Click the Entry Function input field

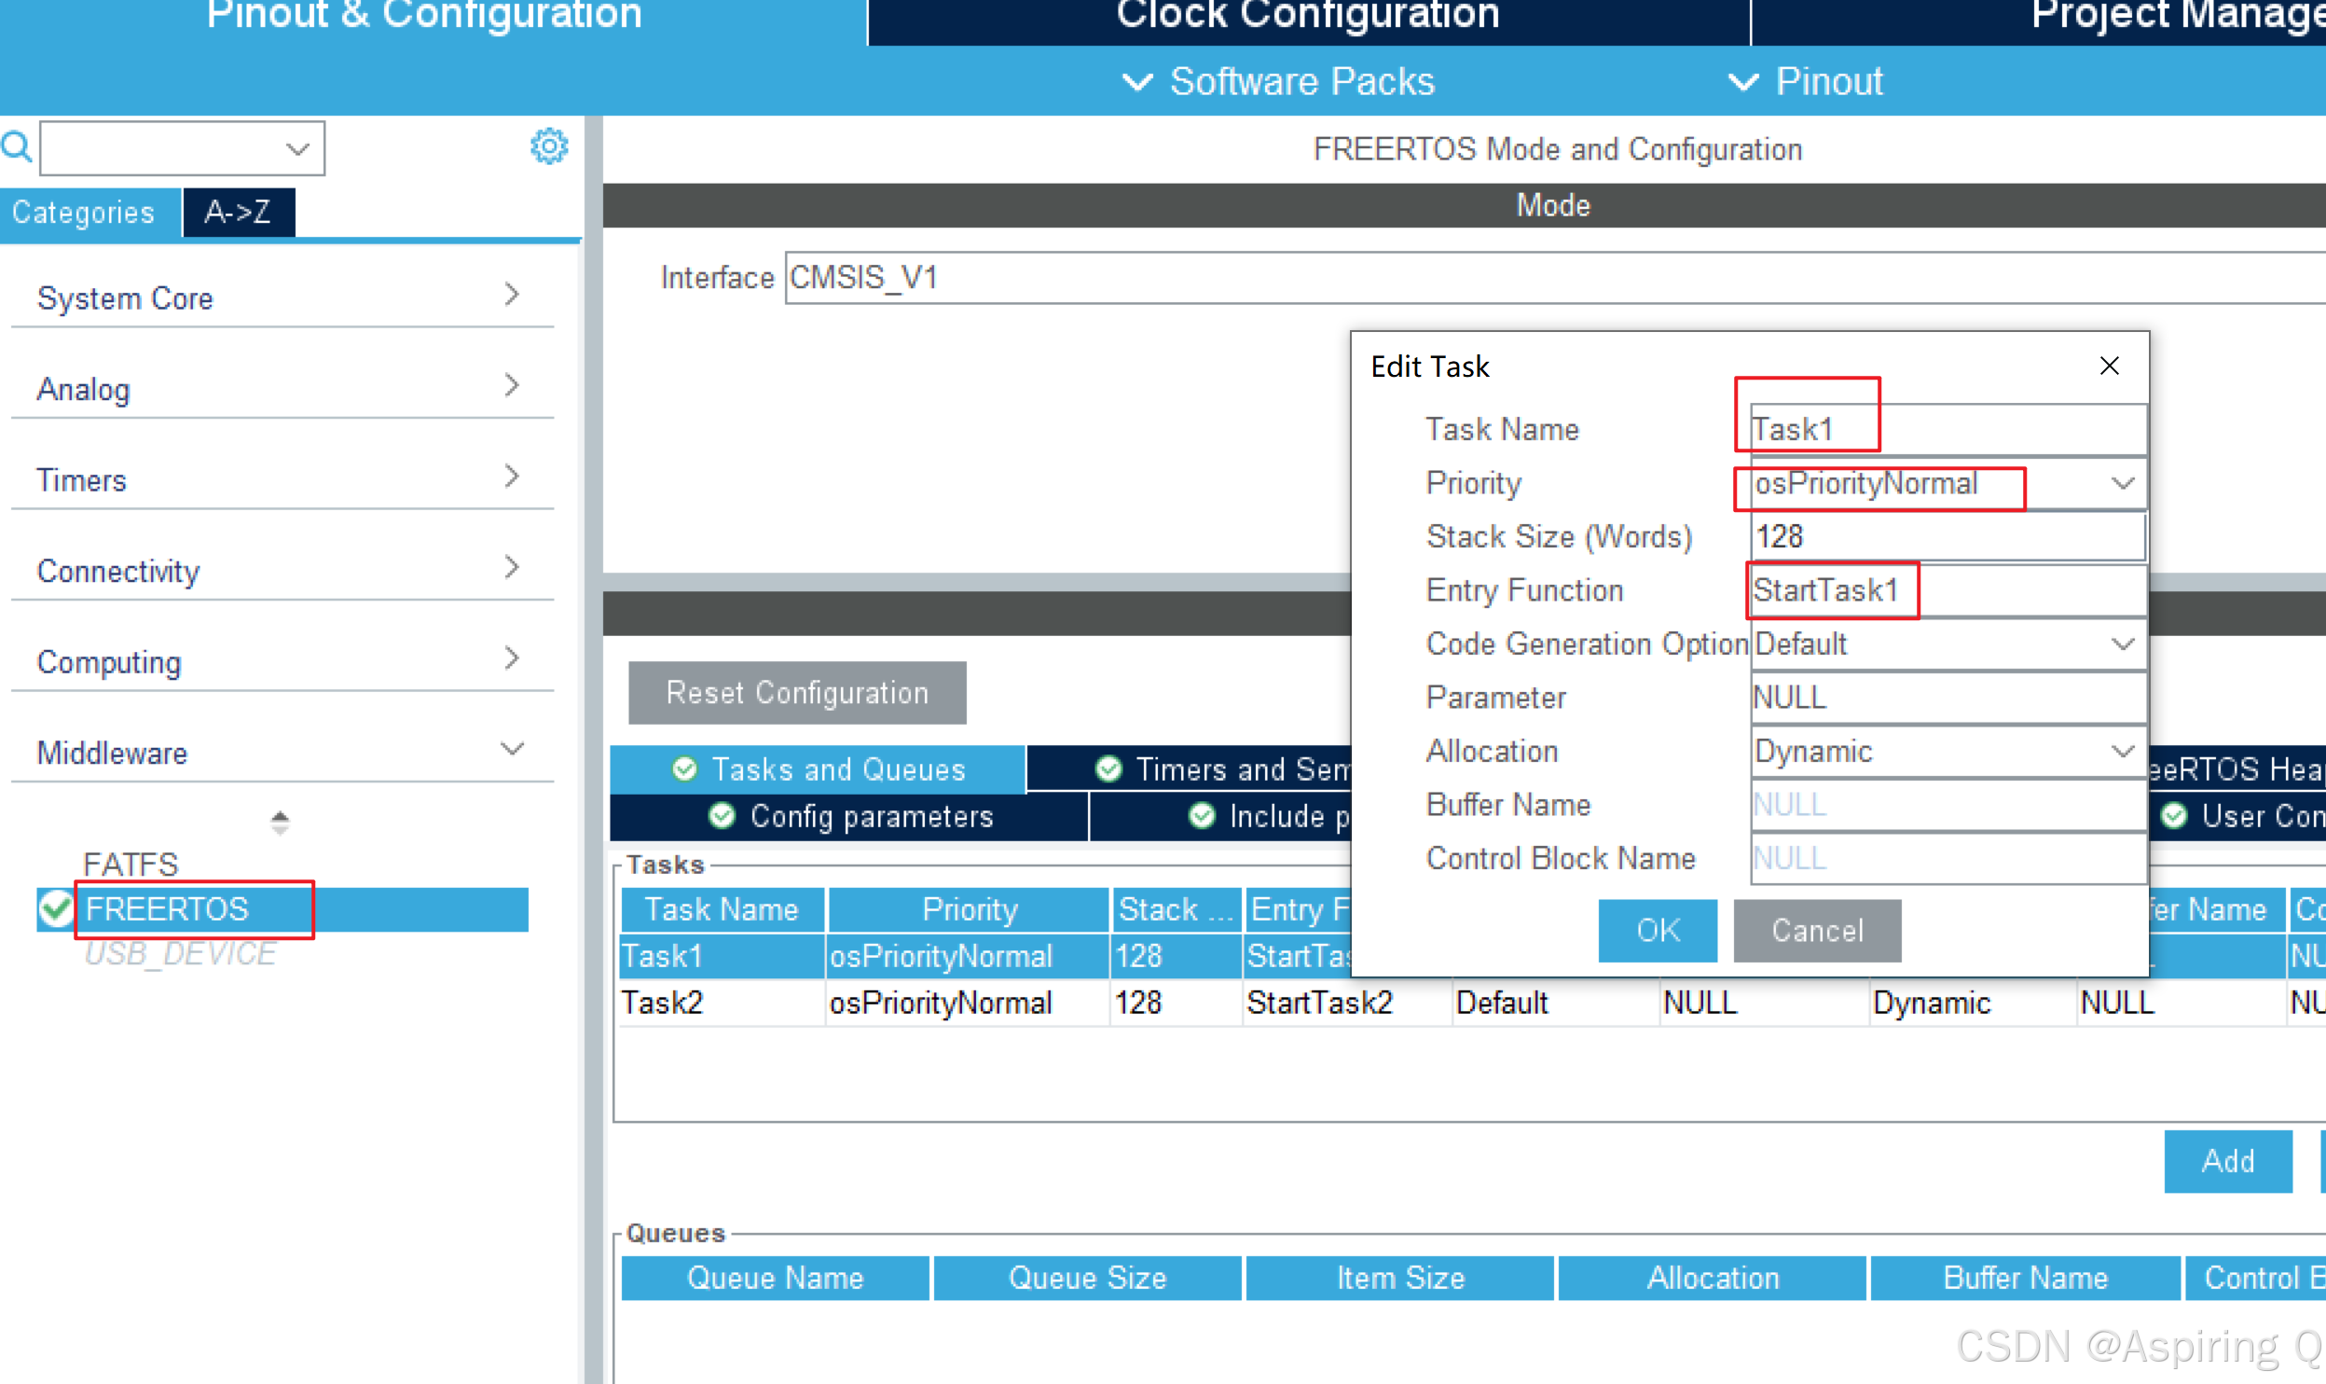coord(1948,590)
